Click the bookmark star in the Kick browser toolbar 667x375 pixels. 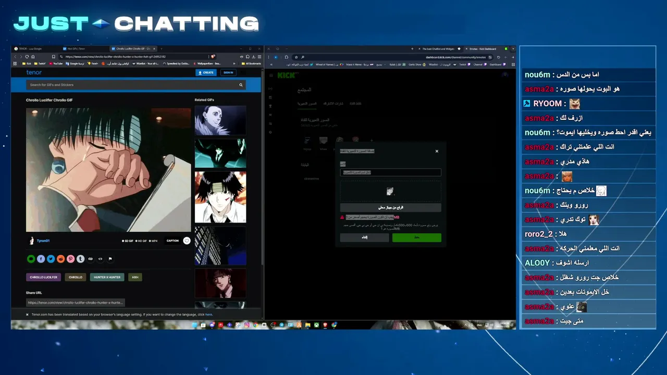click(x=296, y=57)
